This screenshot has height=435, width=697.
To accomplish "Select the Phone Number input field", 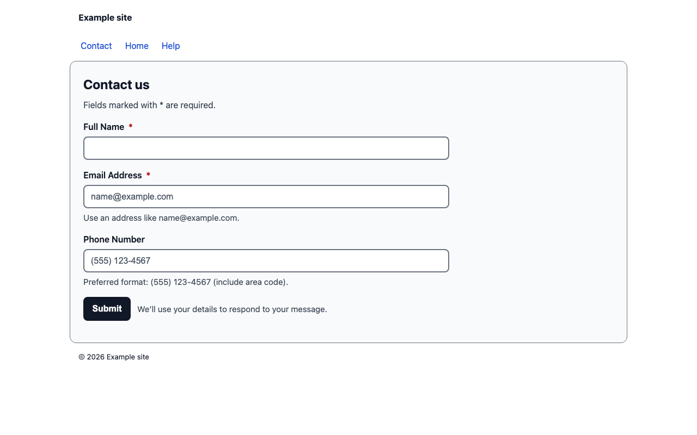I will click(x=266, y=260).
